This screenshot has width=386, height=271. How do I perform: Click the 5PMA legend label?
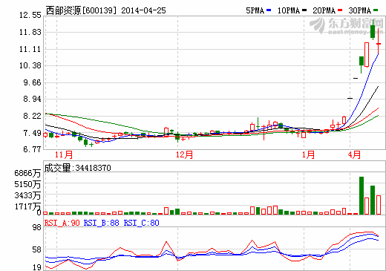click(x=255, y=10)
